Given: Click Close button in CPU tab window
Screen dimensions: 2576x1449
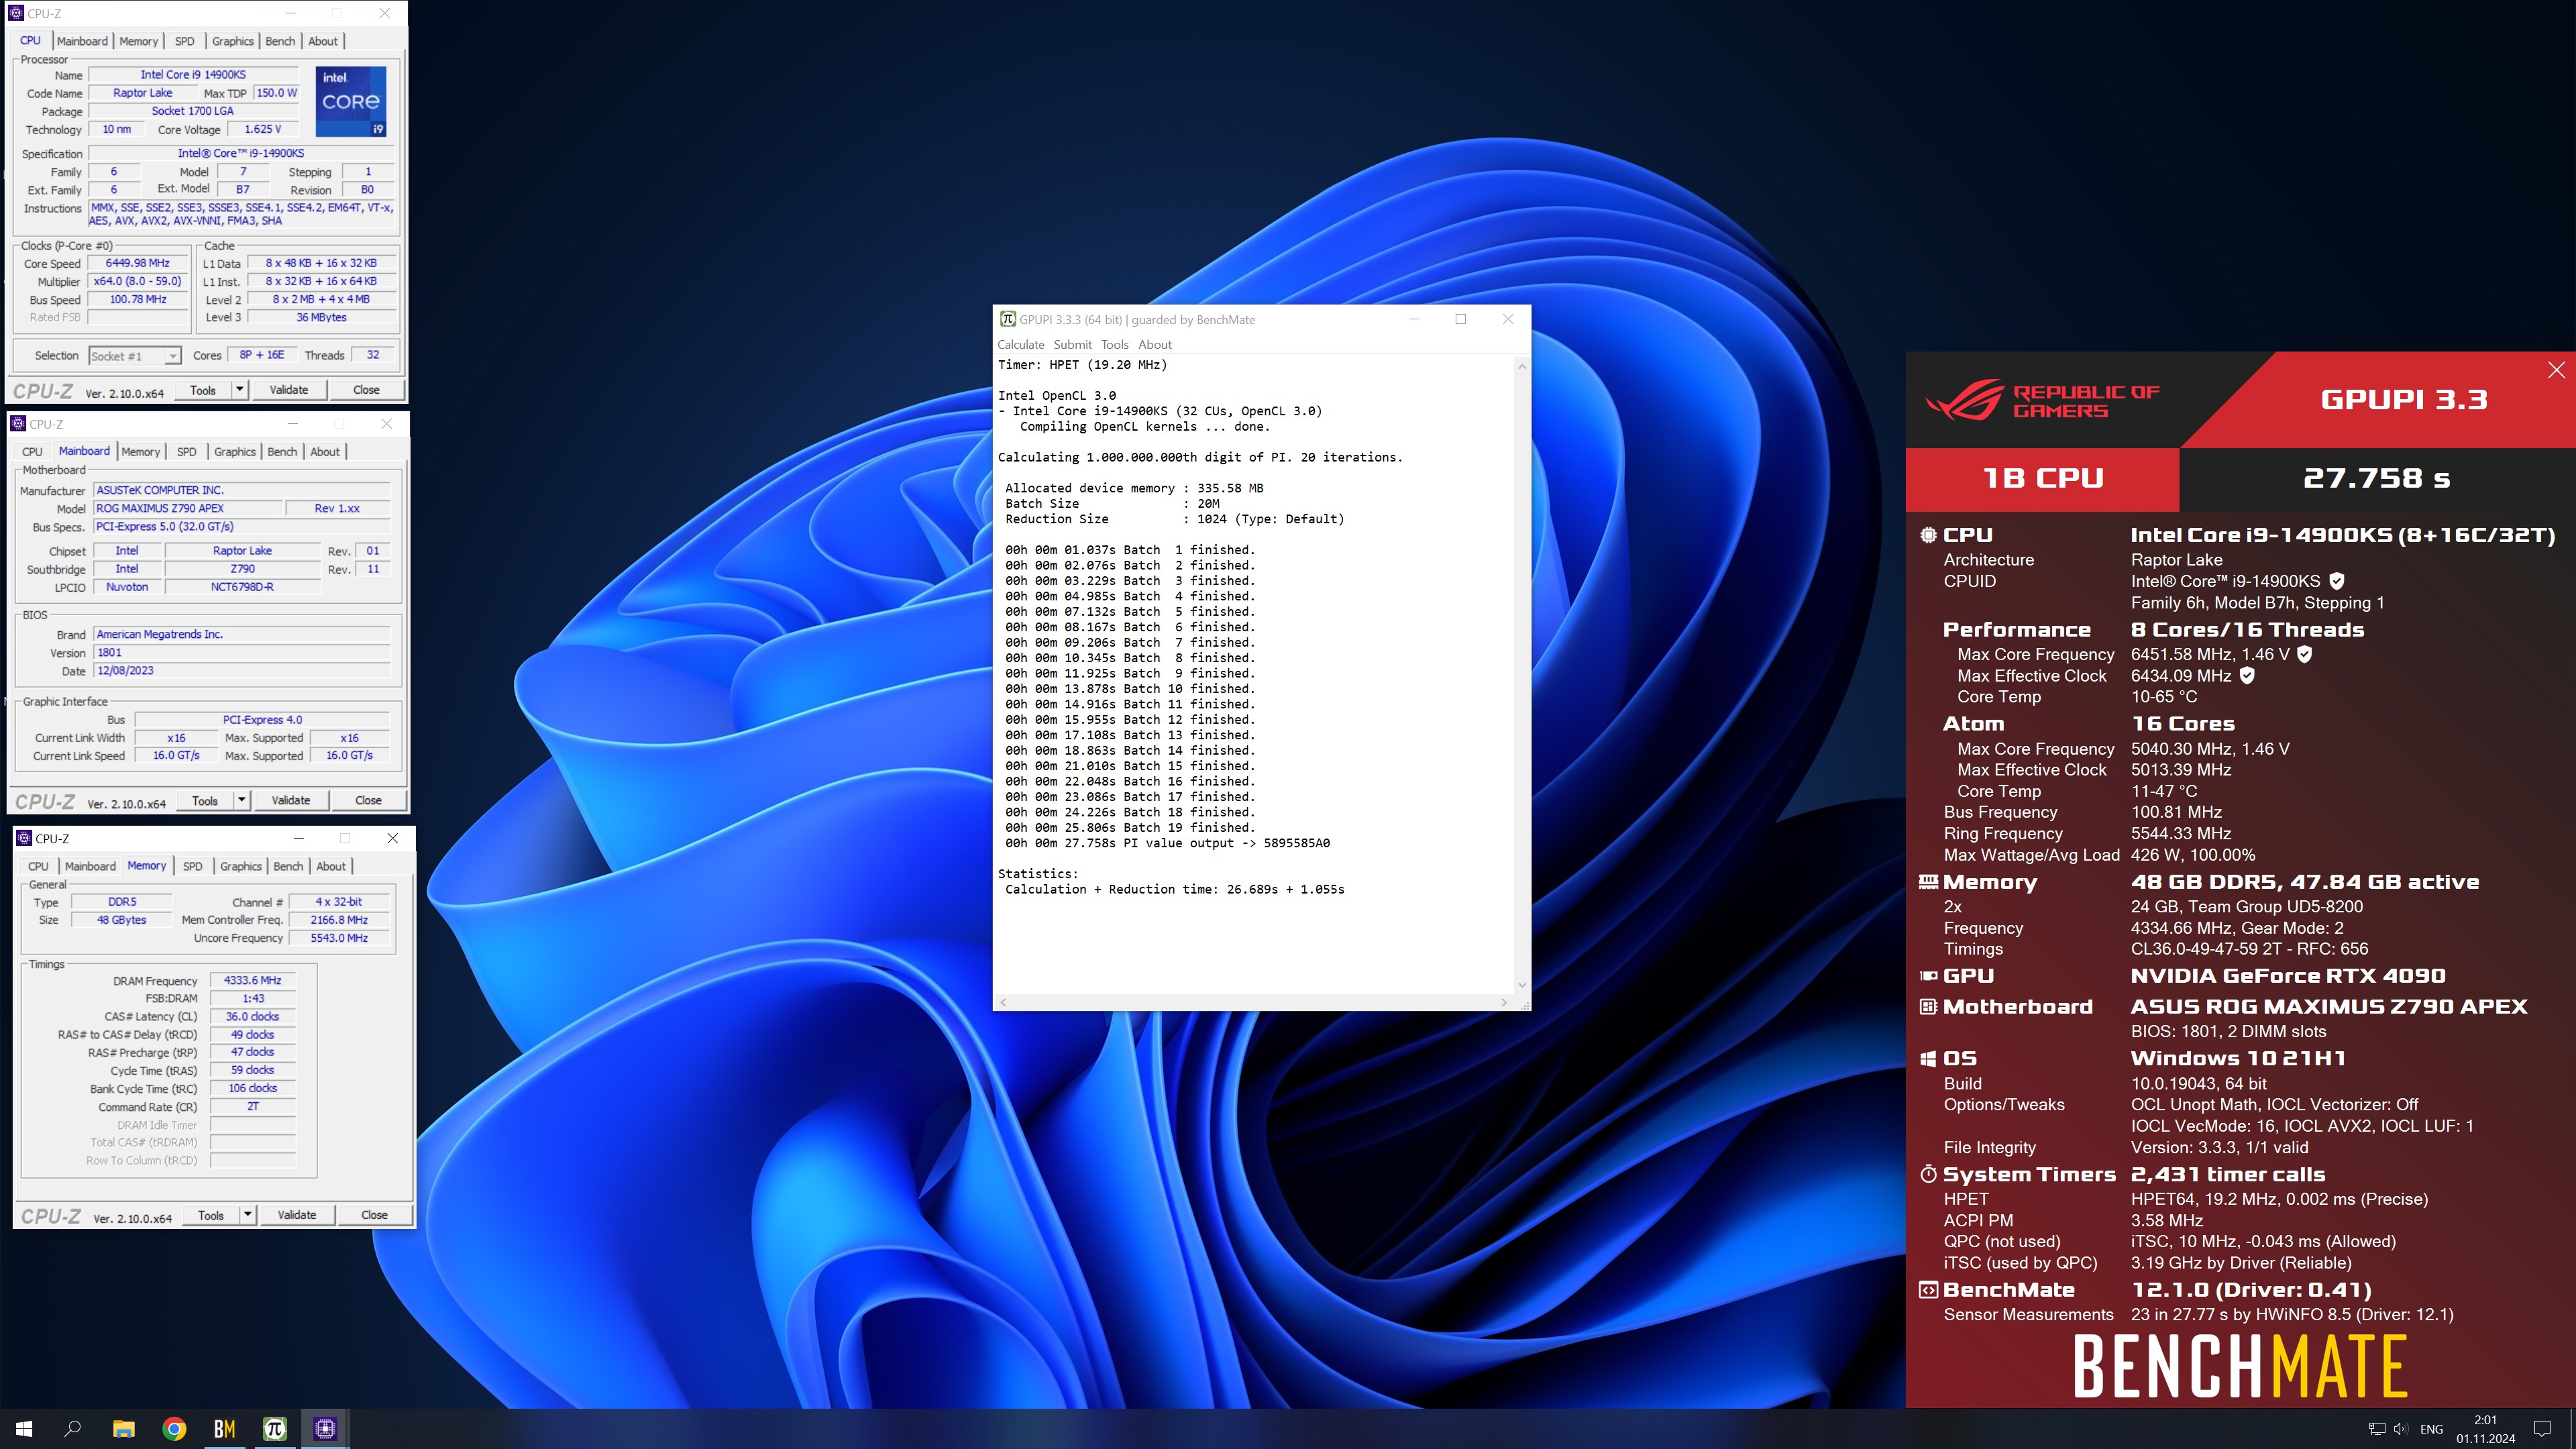Looking at the screenshot, I should pos(366,390).
